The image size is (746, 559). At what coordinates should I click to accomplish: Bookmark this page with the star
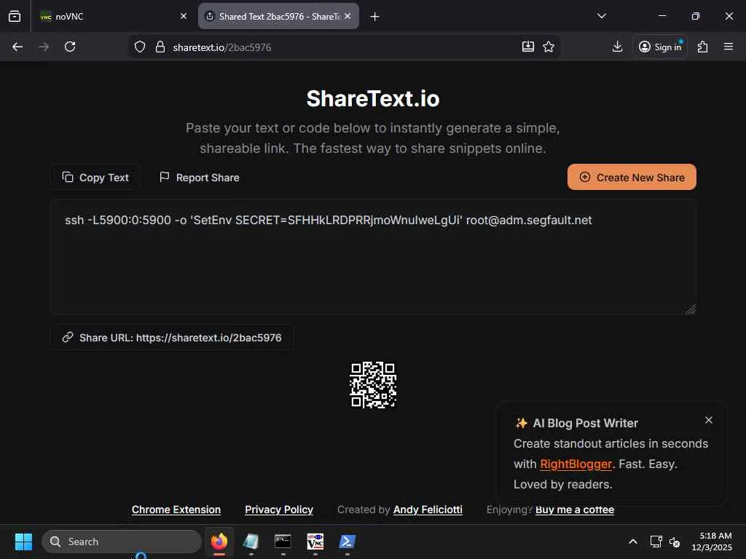(x=549, y=47)
